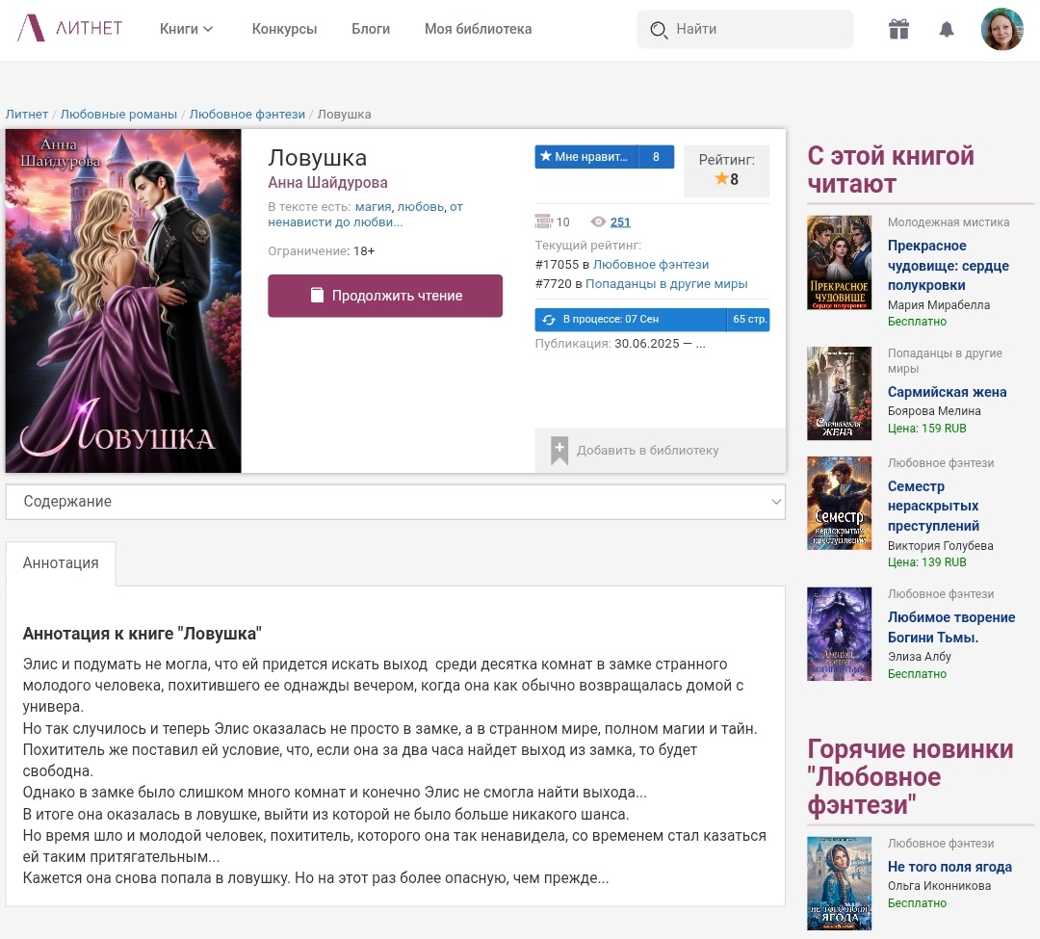Click author Мария Мирабелла

(939, 305)
